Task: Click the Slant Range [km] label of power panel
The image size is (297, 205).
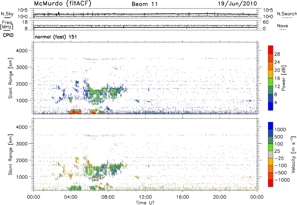Action: pyautogui.click(x=10, y=78)
